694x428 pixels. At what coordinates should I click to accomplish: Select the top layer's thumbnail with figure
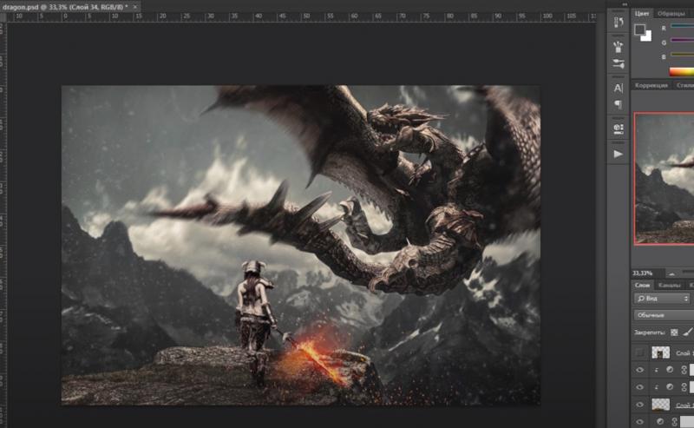(660, 352)
